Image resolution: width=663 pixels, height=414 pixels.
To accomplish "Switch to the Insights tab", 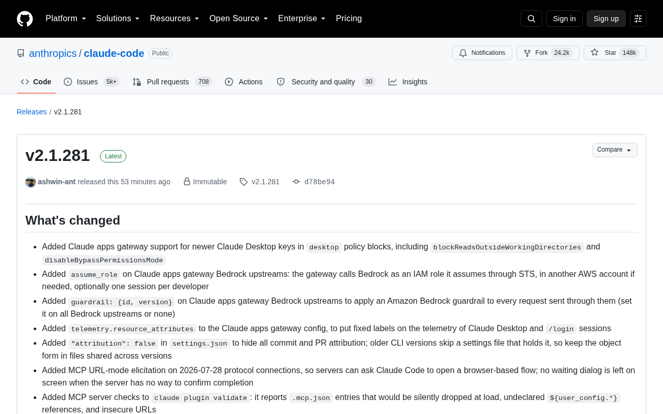I will tap(408, 82).
